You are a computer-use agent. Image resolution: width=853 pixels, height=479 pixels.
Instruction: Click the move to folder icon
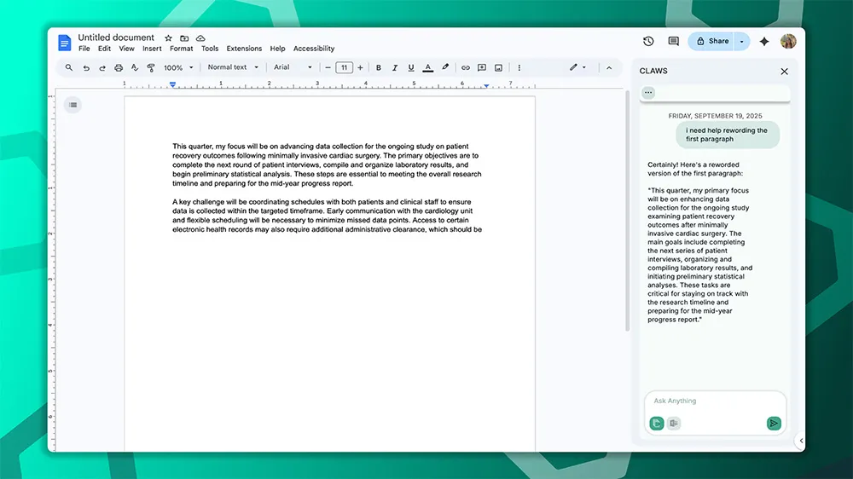click(184, 38)
